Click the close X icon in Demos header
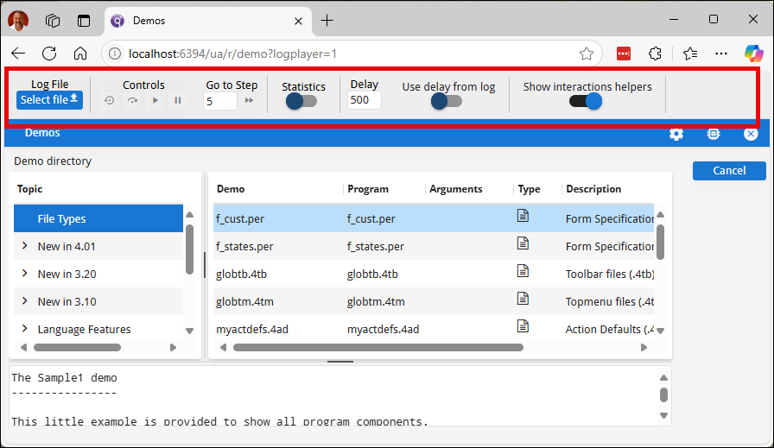Image resolution: width=774 pixels, height=448 pixels. 751,134
